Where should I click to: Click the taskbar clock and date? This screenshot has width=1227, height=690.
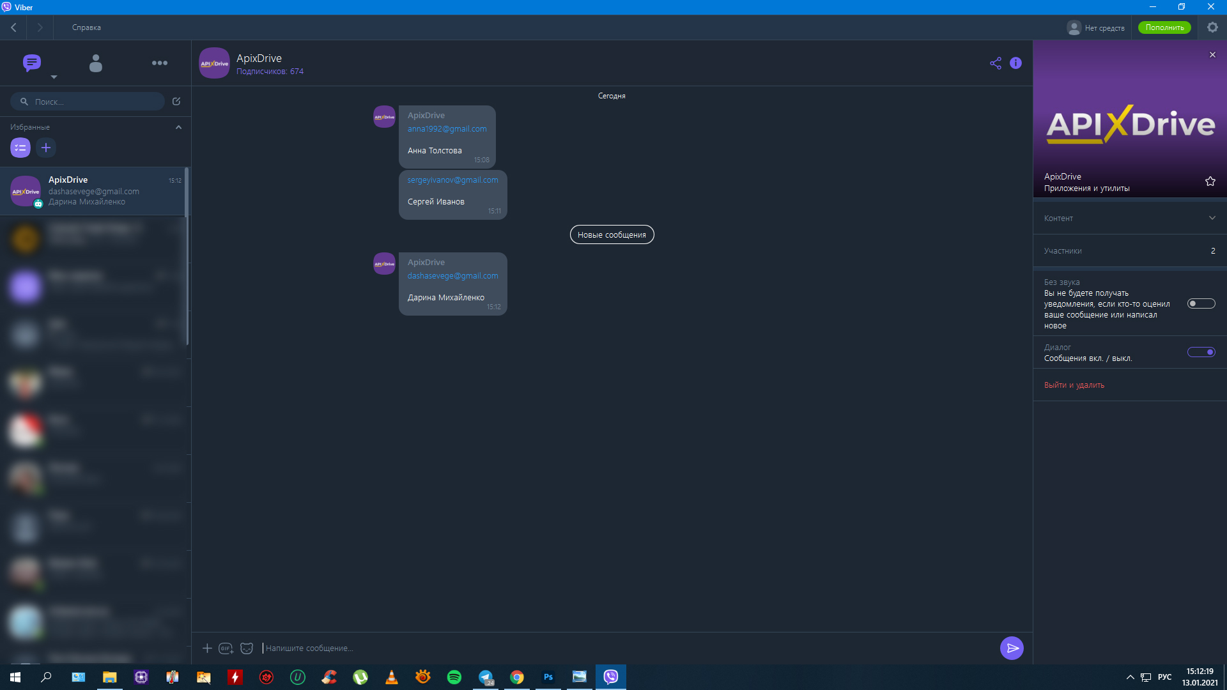(1200, 677)
